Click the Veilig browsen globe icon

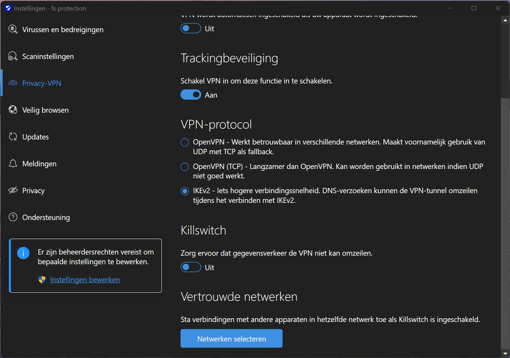coord(13,110)
